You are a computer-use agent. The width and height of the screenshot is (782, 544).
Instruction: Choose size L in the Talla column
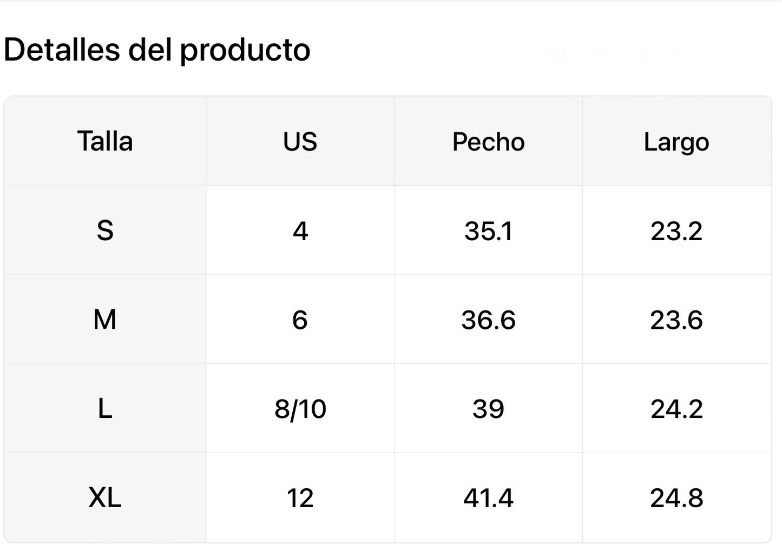tap(105, 409)
